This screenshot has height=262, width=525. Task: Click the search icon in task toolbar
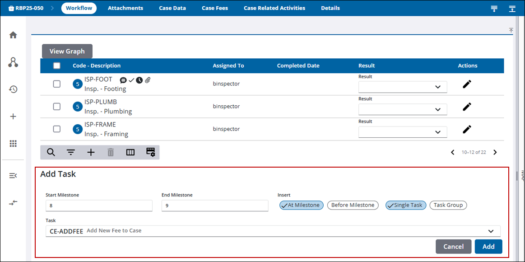pyautogui.click(x=51, y=152)
